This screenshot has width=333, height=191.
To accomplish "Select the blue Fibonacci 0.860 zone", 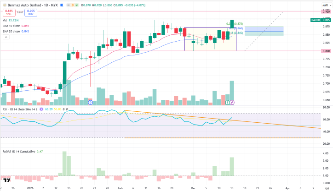I will tap(264, 29).
